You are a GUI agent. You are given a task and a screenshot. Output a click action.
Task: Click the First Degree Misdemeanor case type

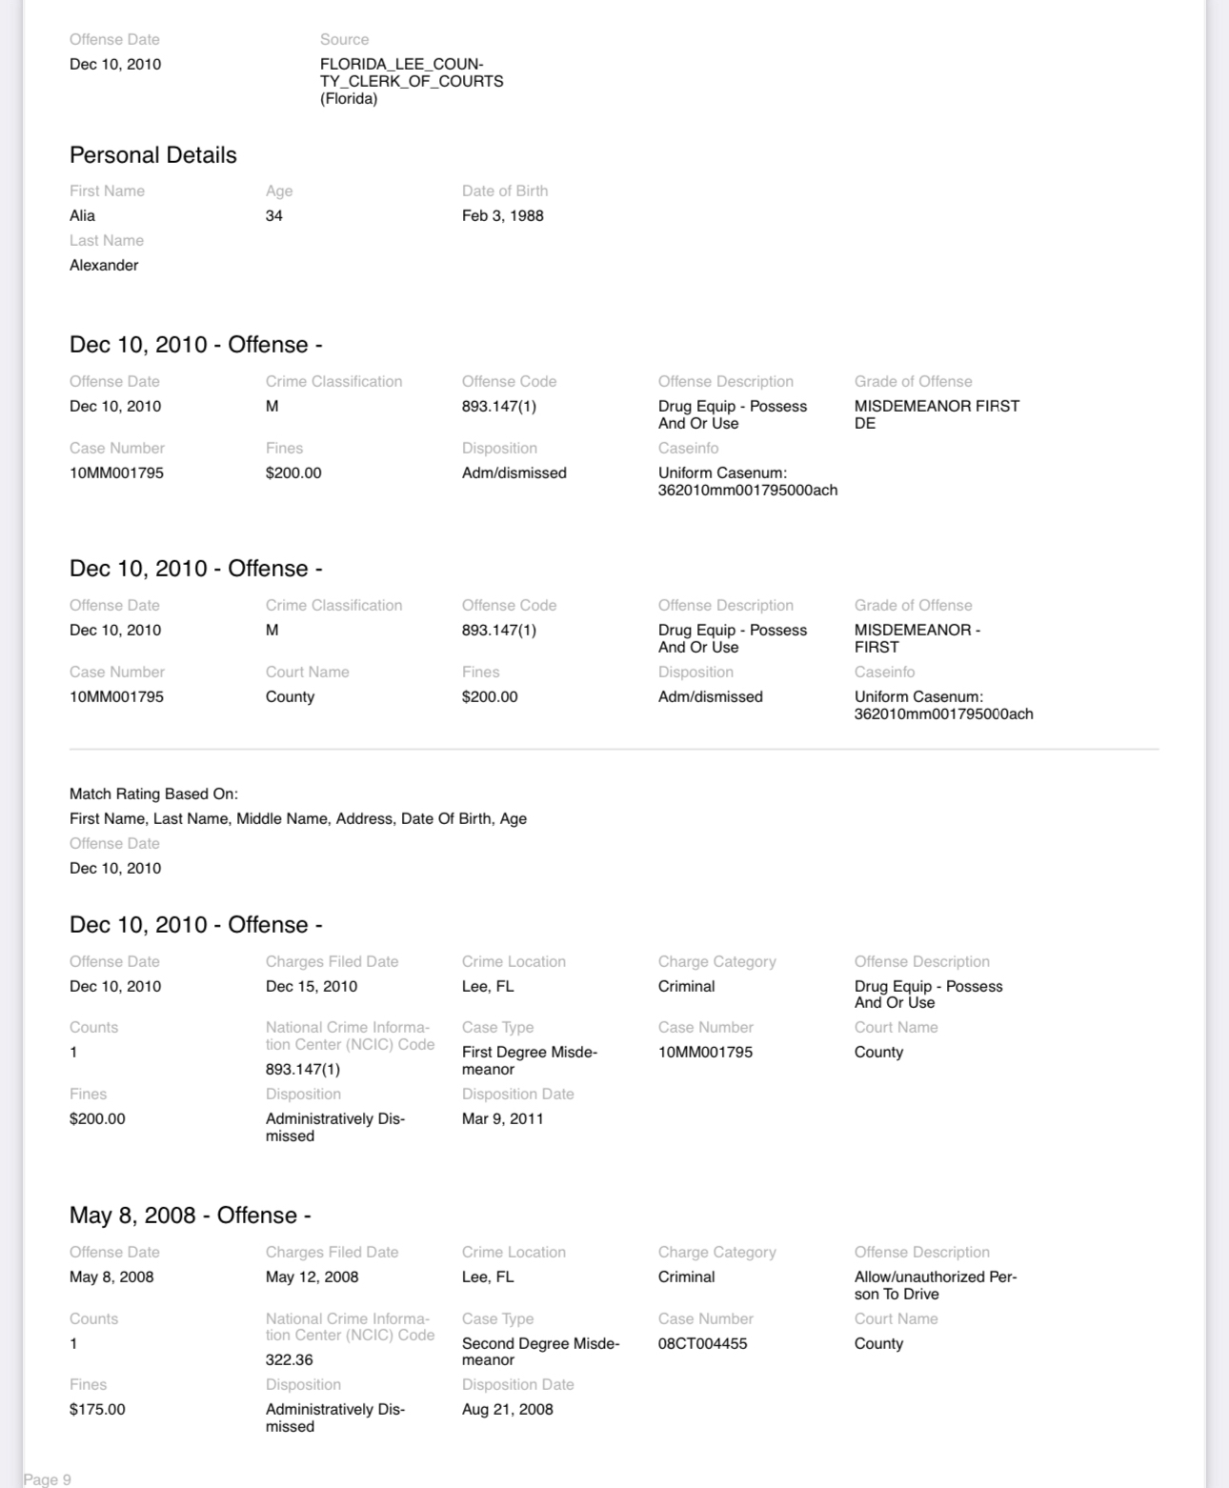(529, 1060)
